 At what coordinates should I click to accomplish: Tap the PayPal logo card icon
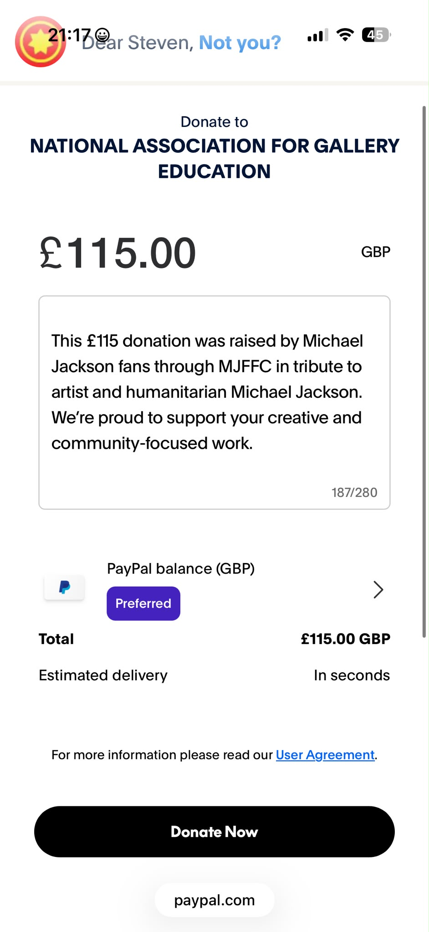64,587
